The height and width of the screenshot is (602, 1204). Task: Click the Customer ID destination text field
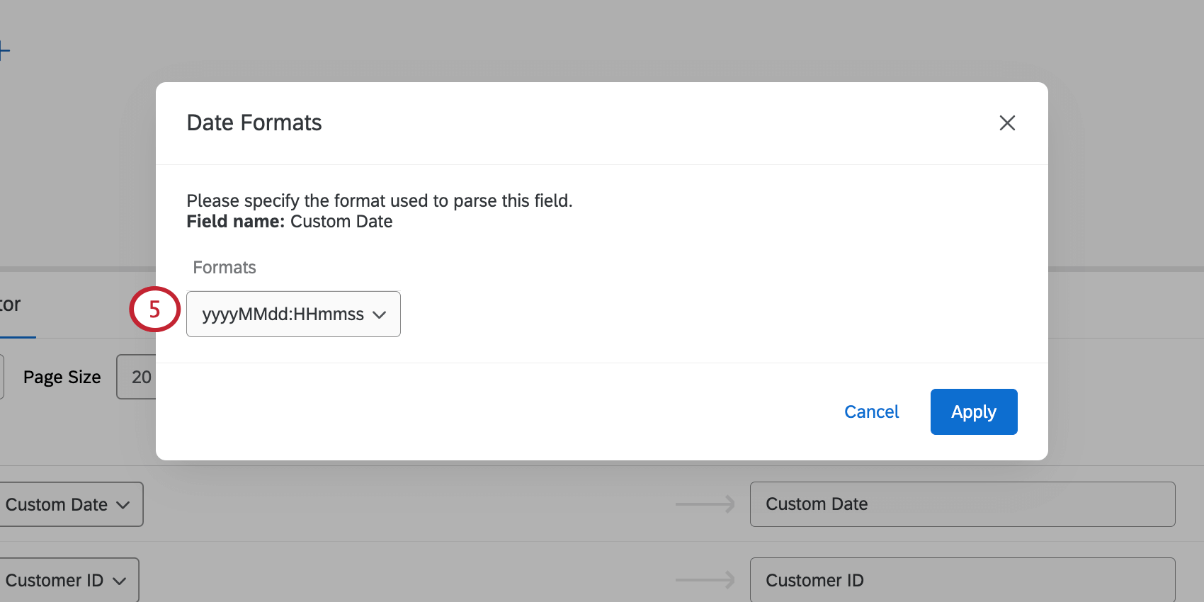tap(962, 580)
